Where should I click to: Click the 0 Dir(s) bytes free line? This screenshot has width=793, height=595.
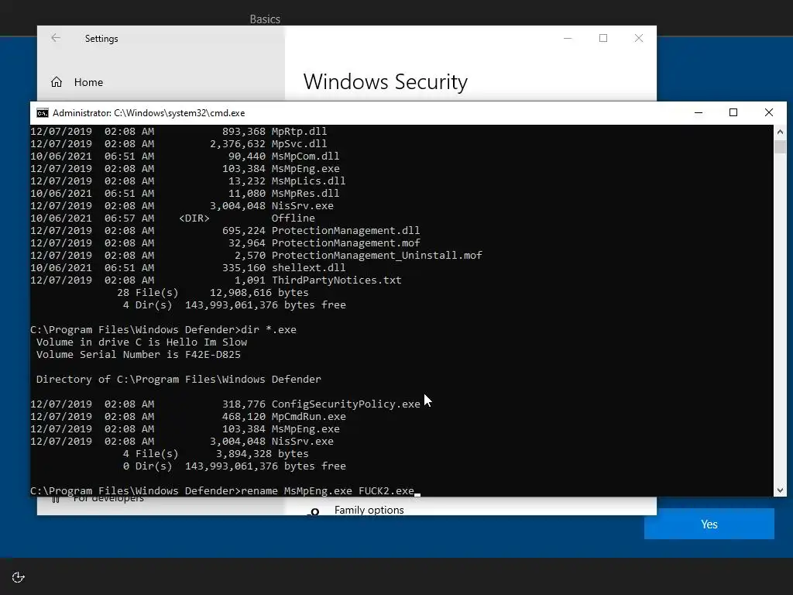point(234,466)
